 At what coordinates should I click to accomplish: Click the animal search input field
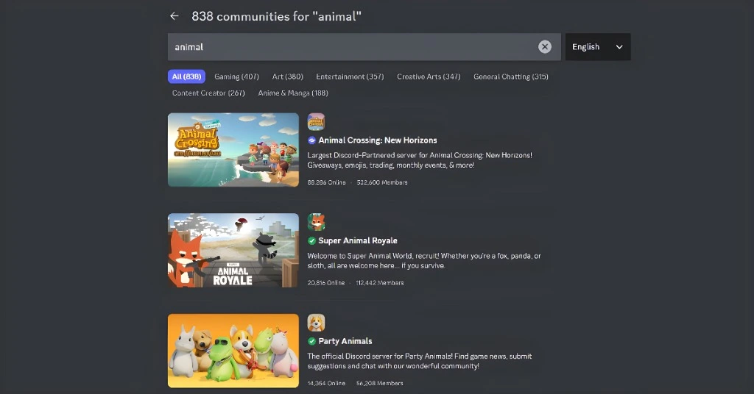(353, 47)
